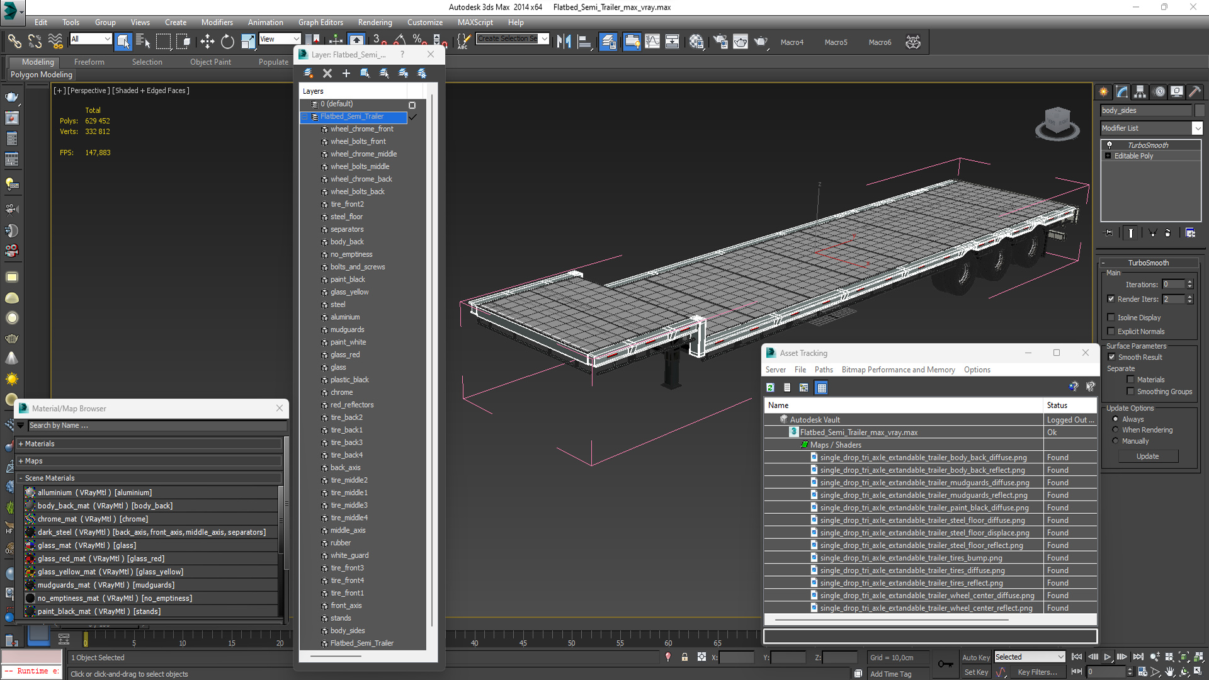Enable the Explicit Normals checkbox

pos(1111,331)
